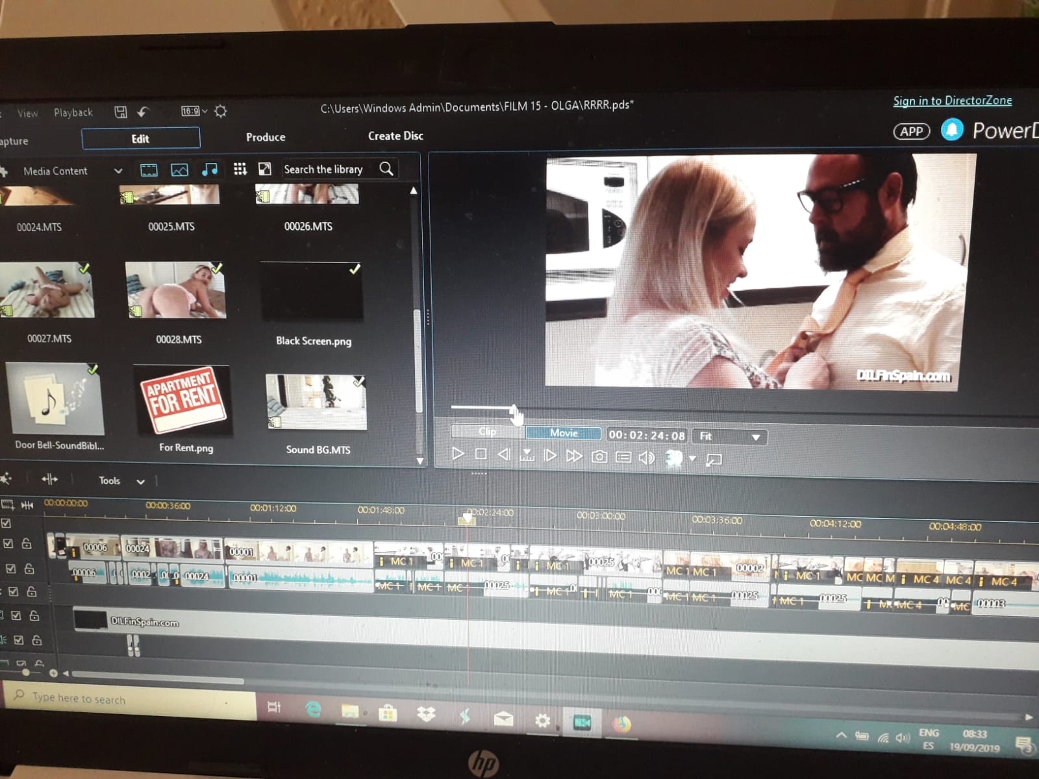
Task: Toggle the first video track checkbox
Action: point(8,544)
